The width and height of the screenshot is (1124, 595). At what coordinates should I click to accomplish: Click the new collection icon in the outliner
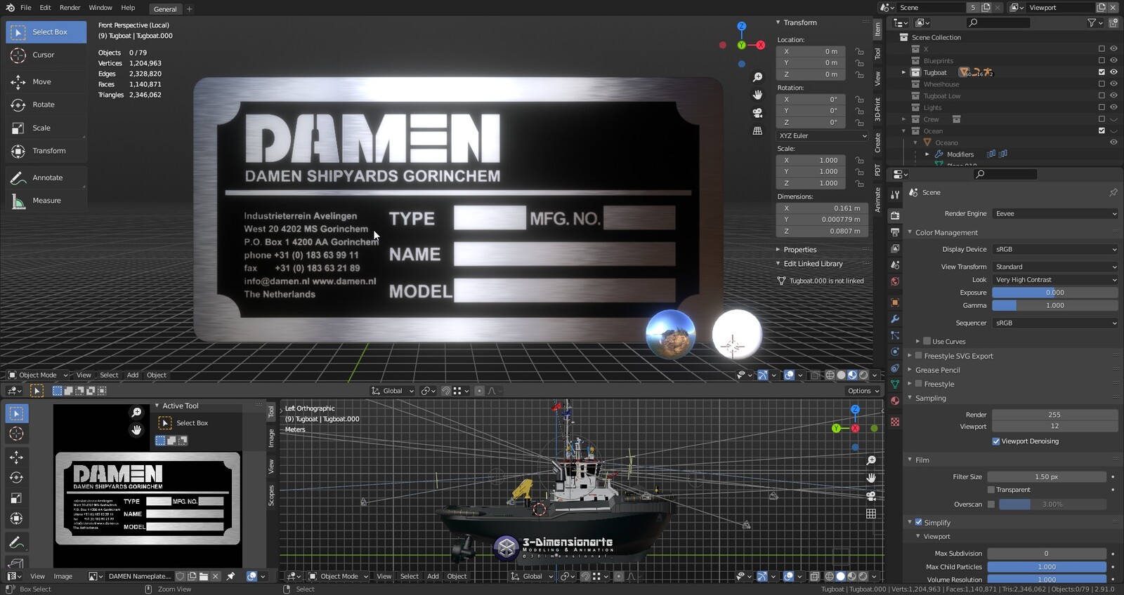coord(1113,22)
